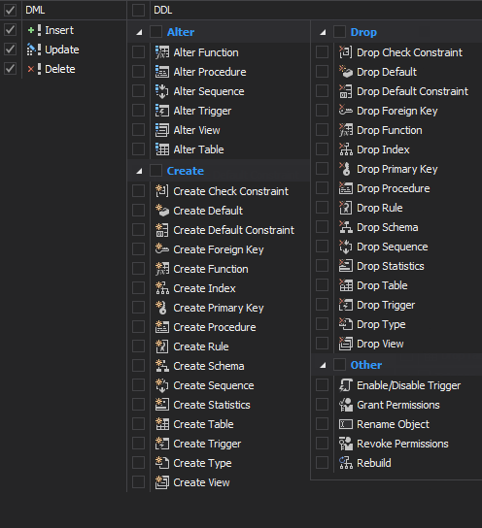Image resolution: width=482 pixels, height=528 pixels.
Task: Collapse the Other group arrow
Action: coord(323,365)
